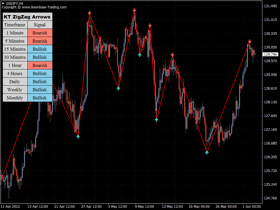
Task: Click the Bullish signal for 30 Minutes
Action: tap(40, 57)
